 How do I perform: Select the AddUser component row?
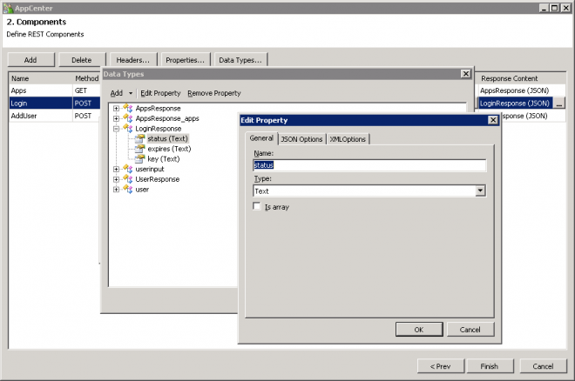(54, 116)
